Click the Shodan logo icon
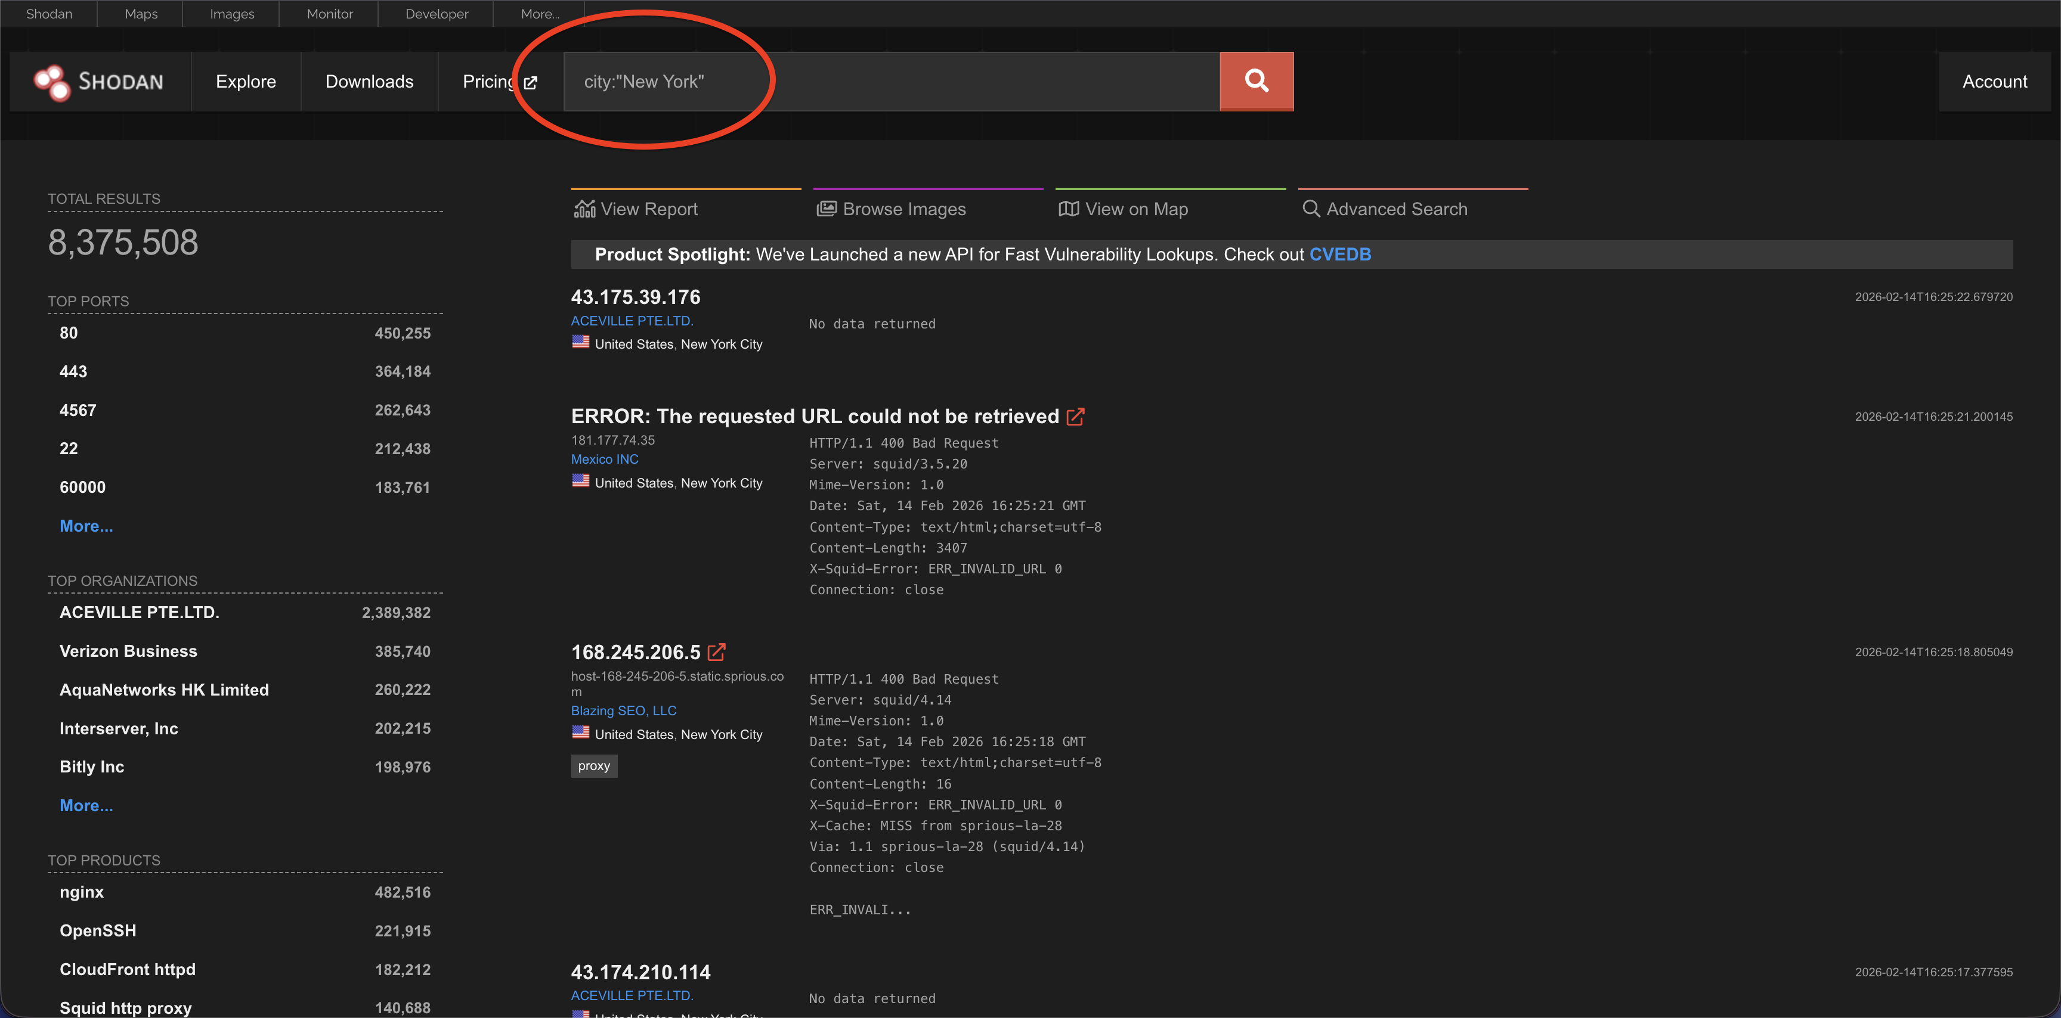The width and height of the screenshot is (2061, 1018). [x=53, y=82]
